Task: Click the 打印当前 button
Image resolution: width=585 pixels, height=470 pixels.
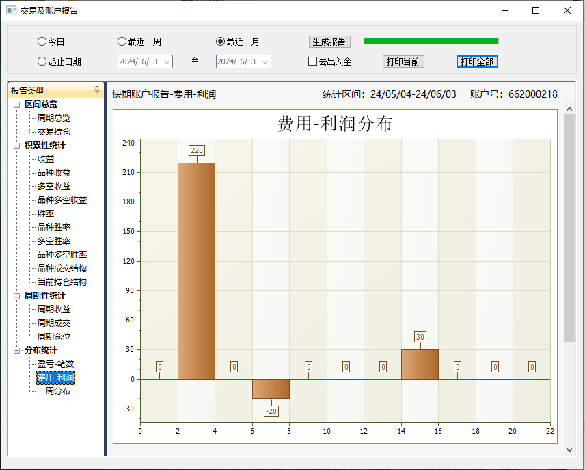Action: [x=403, y=61]
